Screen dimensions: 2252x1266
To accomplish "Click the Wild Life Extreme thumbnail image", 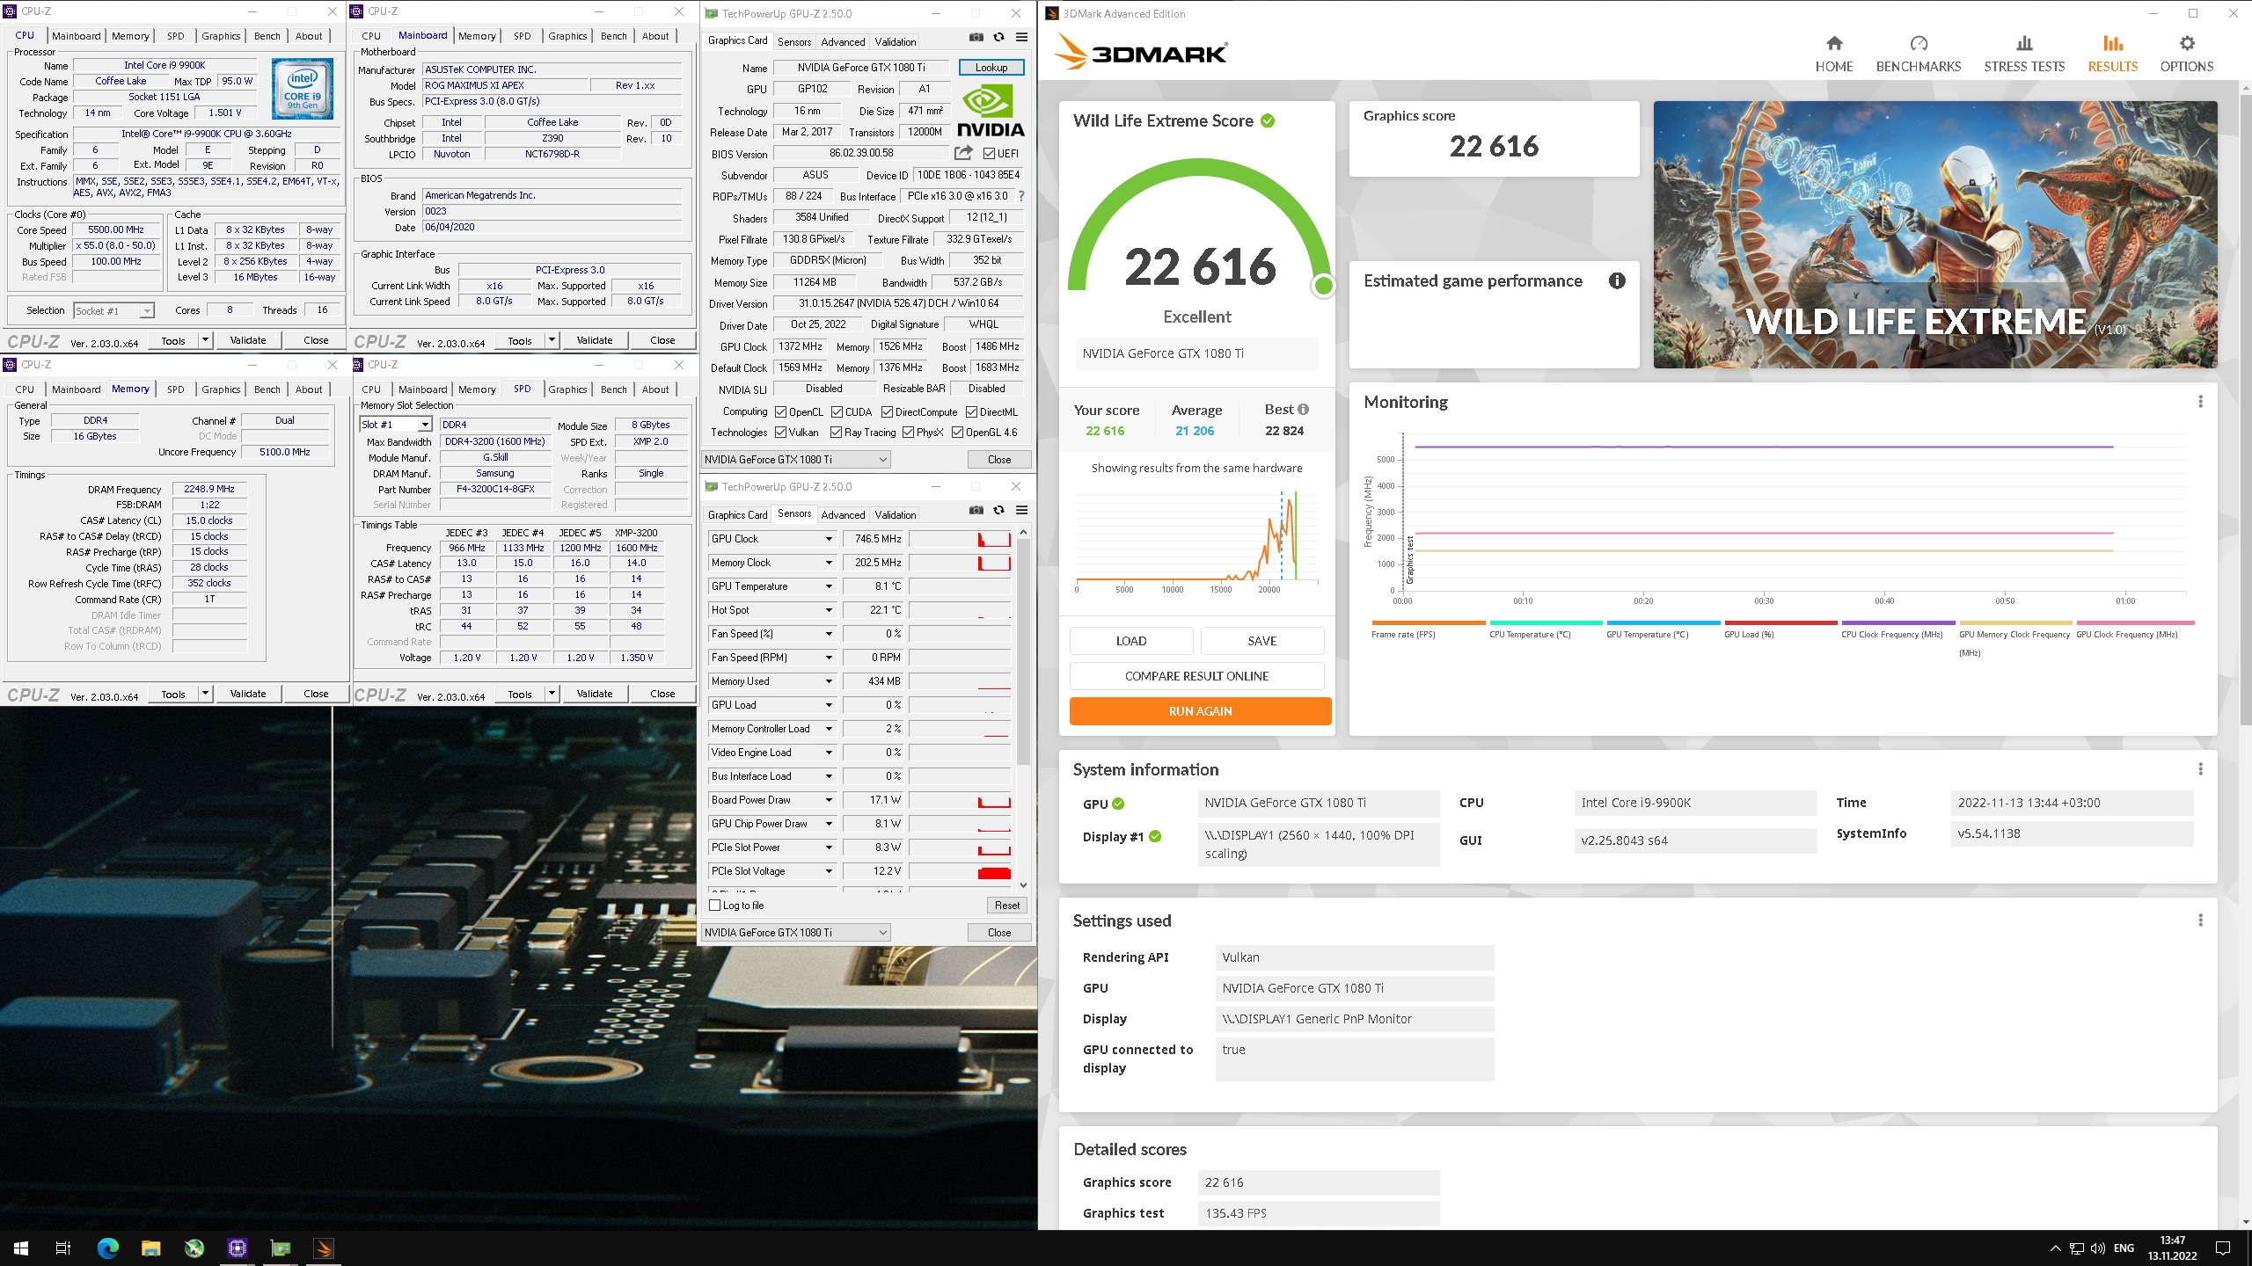I will point(1935,234).
